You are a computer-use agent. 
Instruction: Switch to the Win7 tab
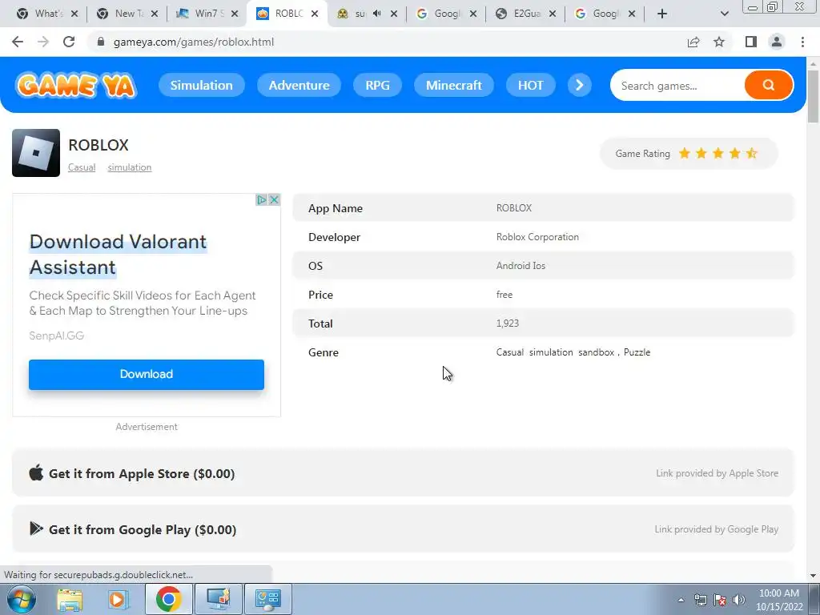[x=209, y=14]
